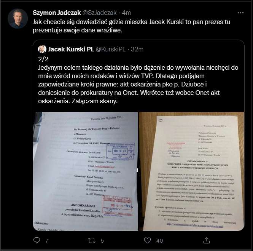
Task: Click the reply speech bubble icon
Action: (37, 240)
